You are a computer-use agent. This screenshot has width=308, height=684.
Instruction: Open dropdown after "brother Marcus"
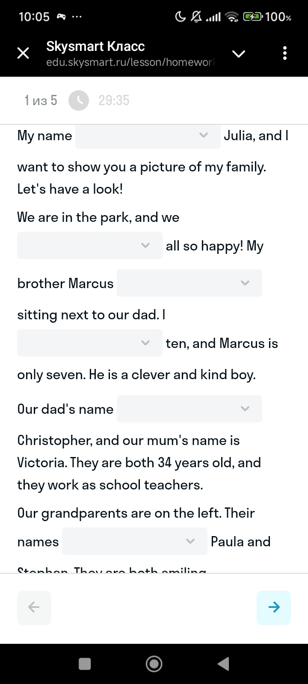pos(190,283)
